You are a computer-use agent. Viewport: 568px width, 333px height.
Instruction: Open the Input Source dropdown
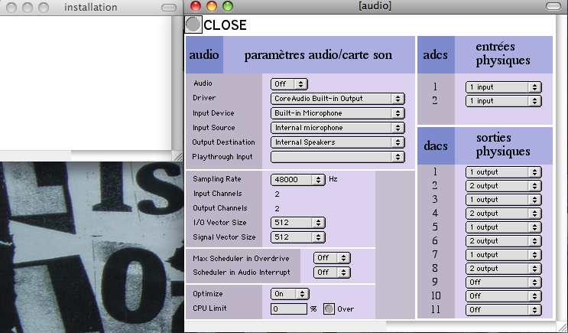337,128
